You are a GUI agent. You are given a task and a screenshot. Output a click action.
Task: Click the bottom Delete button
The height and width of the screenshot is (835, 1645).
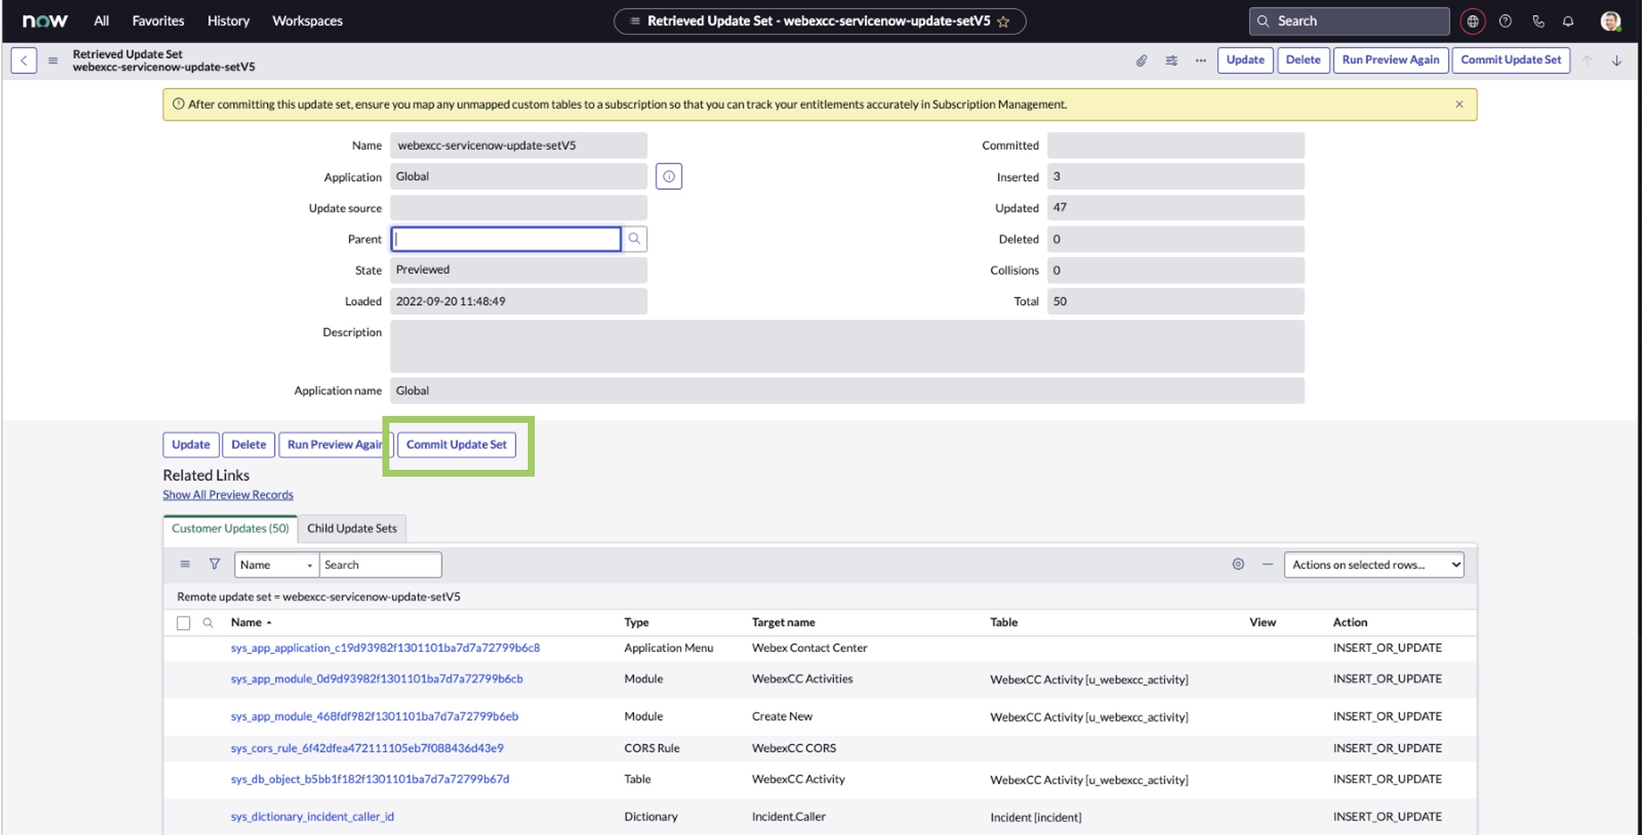click(x=249, y=445)
